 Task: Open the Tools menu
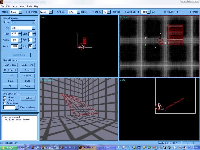29,6
